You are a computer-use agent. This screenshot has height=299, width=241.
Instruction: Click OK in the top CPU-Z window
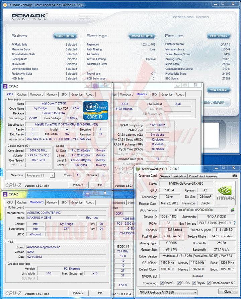click(100, 185)
